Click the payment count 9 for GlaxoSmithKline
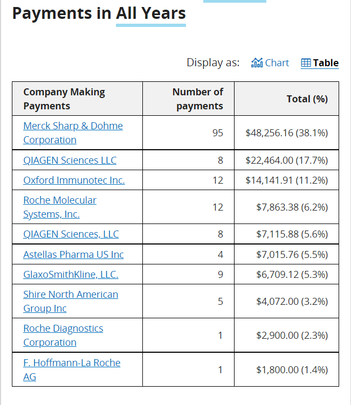 coord(221,274)
